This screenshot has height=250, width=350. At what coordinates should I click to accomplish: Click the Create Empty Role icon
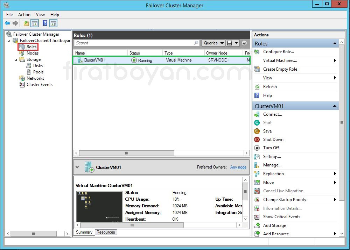tap(257, 69)
